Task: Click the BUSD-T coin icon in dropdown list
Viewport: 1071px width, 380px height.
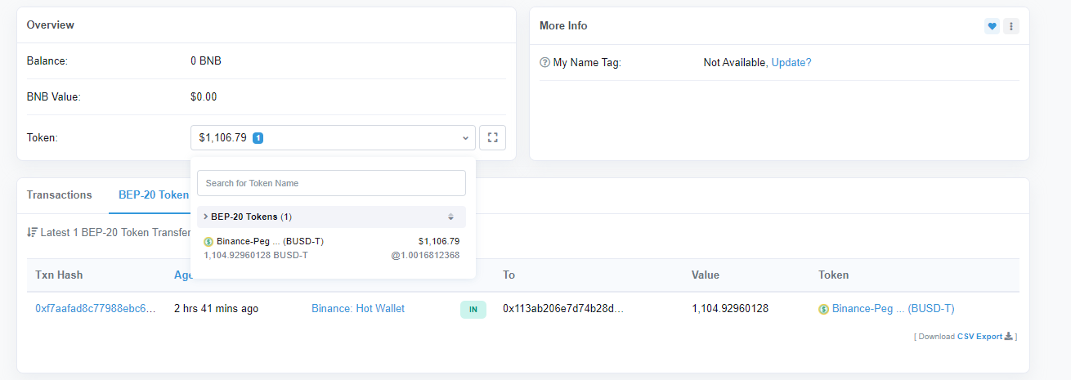Action: [208, 242]
